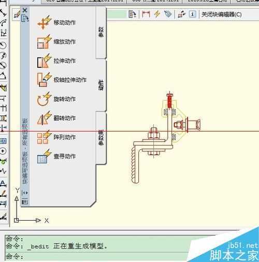Select the Inspection dimension tool with green check
Image resolution: width=259 pixels, height=262 pixels.
tap(3, 162)
